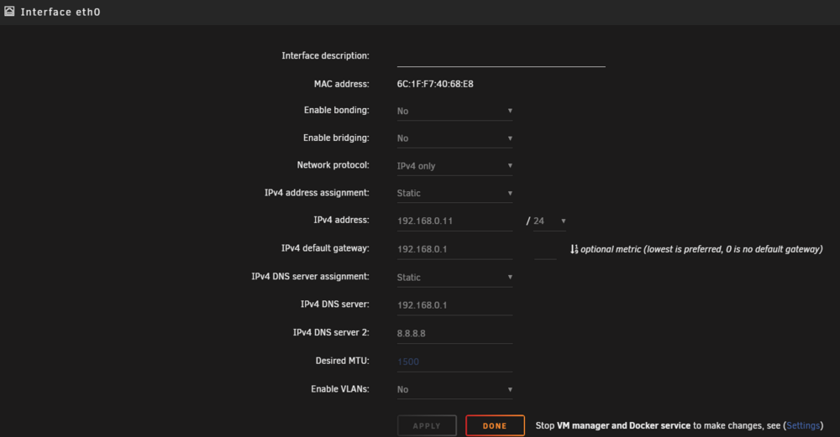Click the Enable VLANs label
Image resolution: width=840 pixels, height=437 pixels.
[339, 389]
